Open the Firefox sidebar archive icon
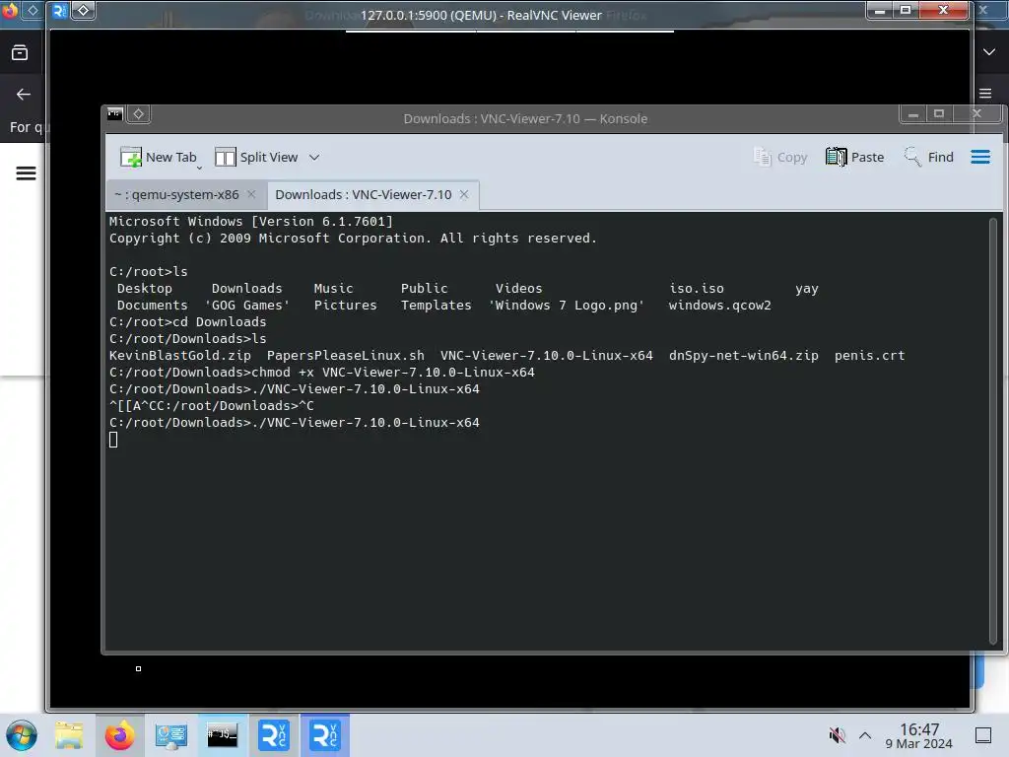Viewport: 1009px width, 757px height. click(x=20, y=53)
